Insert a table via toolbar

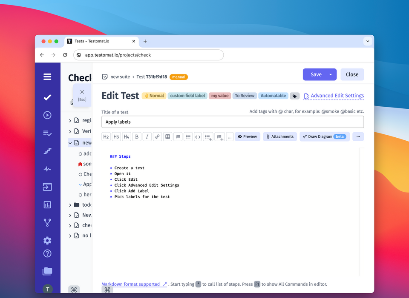point(167,136)
